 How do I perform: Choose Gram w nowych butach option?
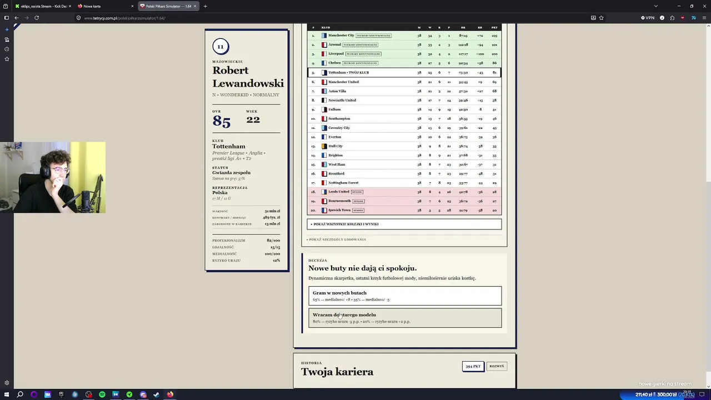tap(405, 296)
